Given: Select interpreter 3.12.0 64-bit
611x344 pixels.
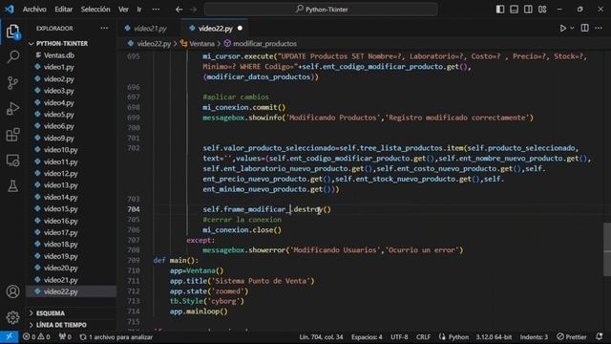Looking at the screenshot, I should point(494,337).
